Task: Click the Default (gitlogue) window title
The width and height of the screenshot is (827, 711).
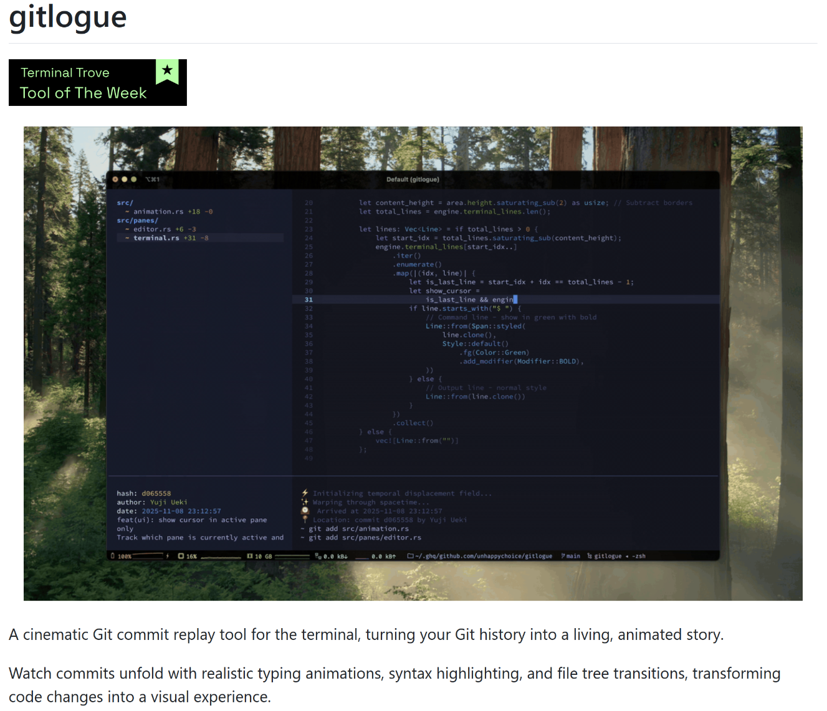Action: pos(413,179)
